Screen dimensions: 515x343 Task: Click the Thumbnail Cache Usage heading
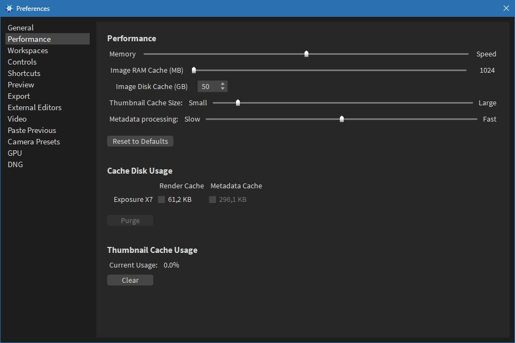click(152, 250)
